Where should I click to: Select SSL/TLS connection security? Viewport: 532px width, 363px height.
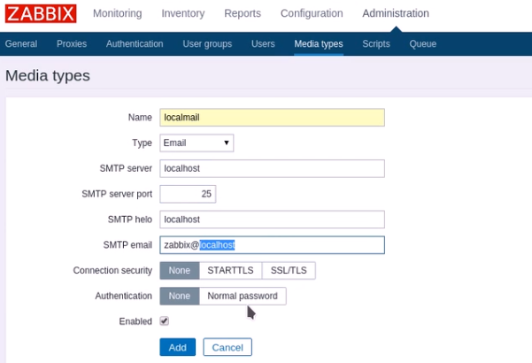289,270
